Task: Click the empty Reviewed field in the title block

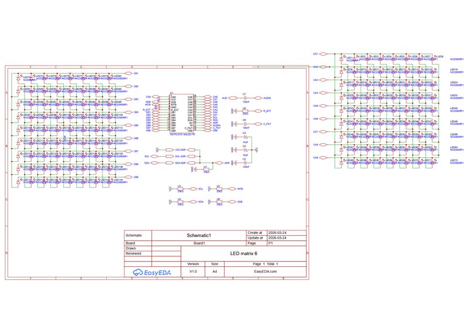Action: 166,253
